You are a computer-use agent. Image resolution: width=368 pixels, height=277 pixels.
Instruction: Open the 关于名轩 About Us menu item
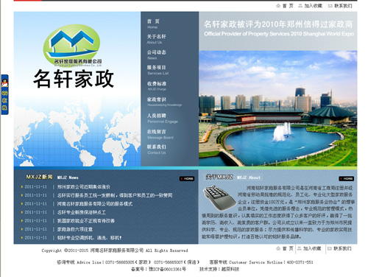(157, 39)
